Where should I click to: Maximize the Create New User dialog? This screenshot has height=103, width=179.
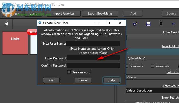click(x=108, y=23)
